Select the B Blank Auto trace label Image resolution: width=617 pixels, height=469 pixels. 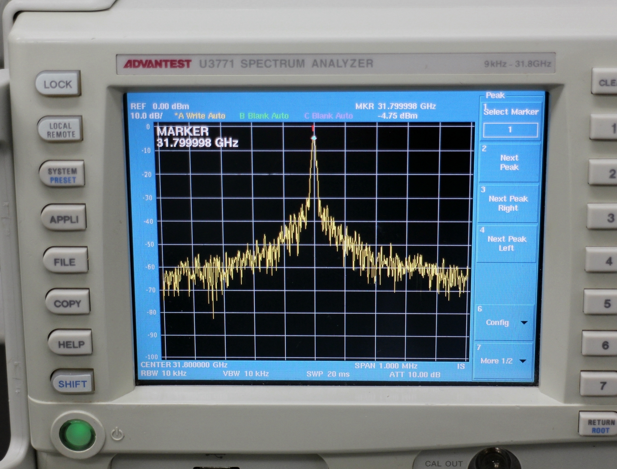click(264, 116)
